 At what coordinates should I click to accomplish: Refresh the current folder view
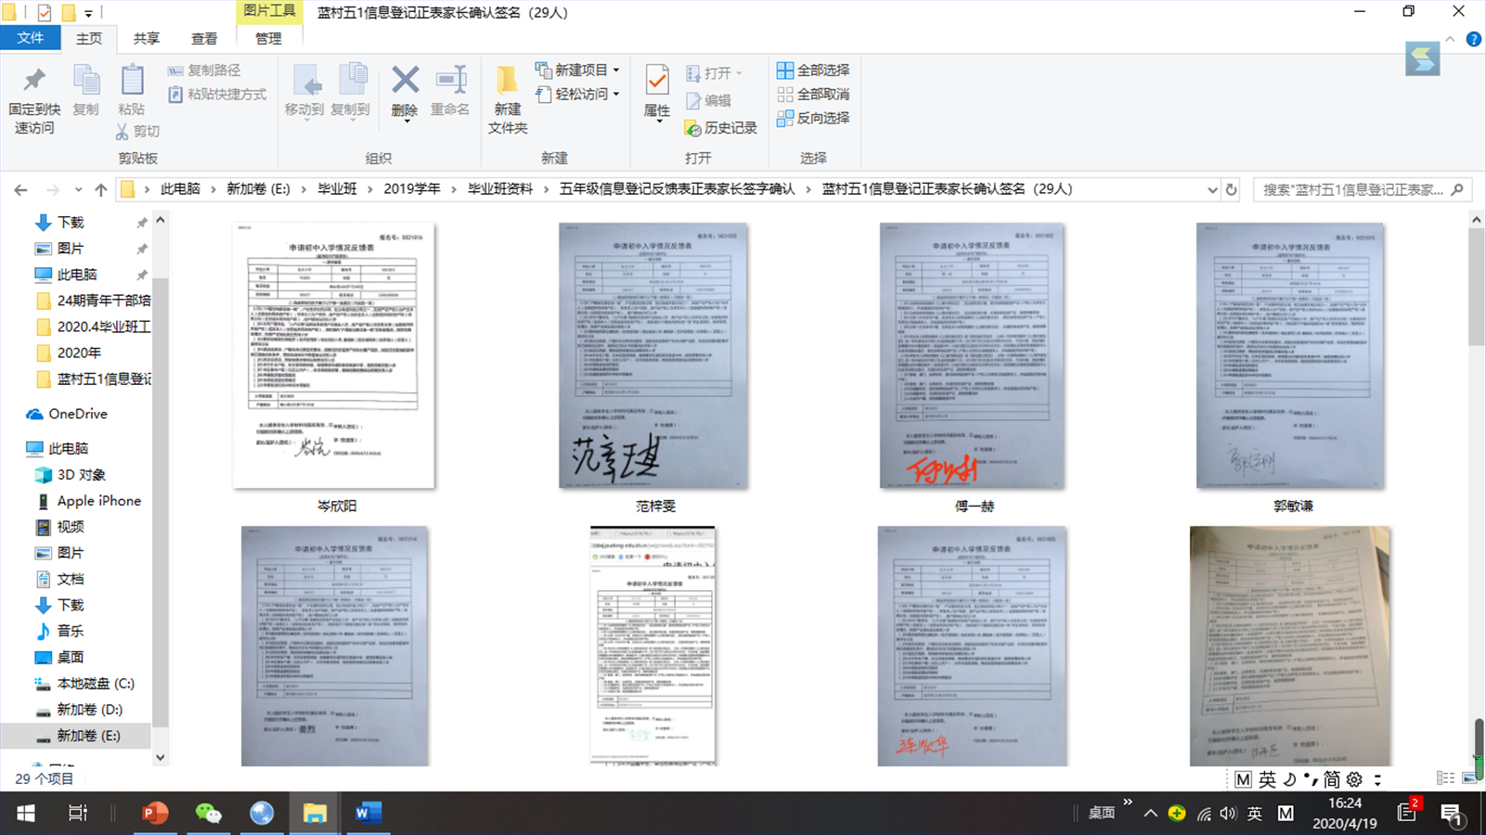point(1231,189)
